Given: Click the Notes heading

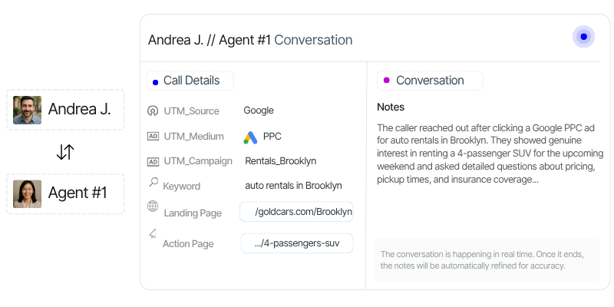Looking at the screenshot, I should (x=391, y=107).
